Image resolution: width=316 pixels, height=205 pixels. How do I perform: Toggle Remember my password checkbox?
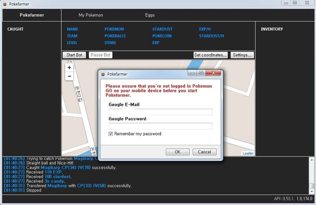tap(111, 134)
